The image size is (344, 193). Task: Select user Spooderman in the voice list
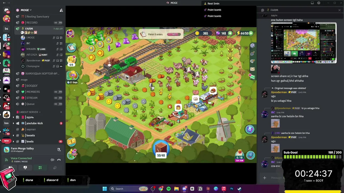pos(42,61)
